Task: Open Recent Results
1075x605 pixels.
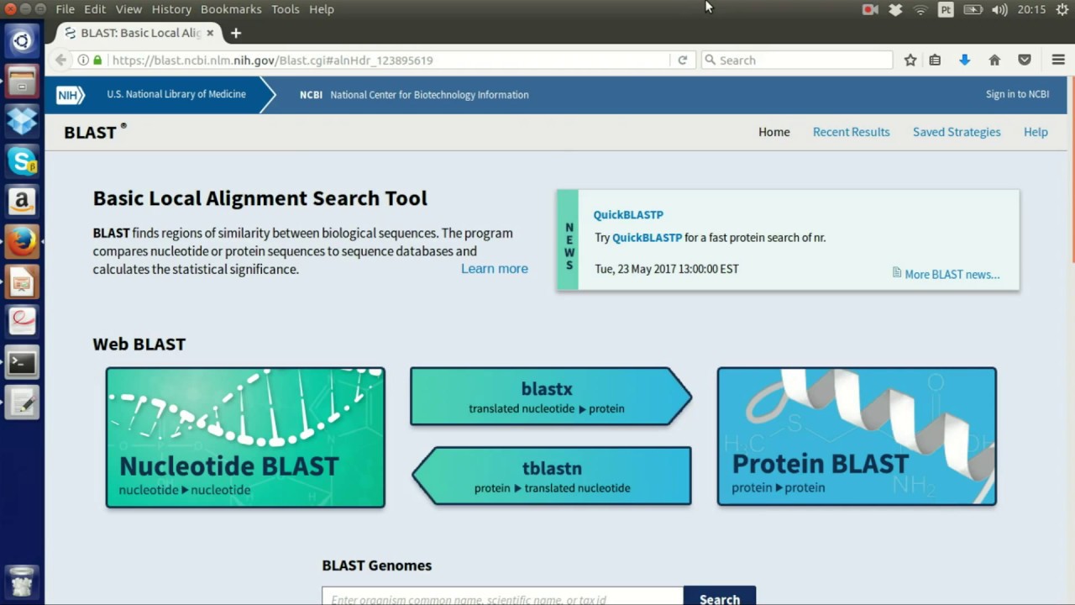Action: 851,132
